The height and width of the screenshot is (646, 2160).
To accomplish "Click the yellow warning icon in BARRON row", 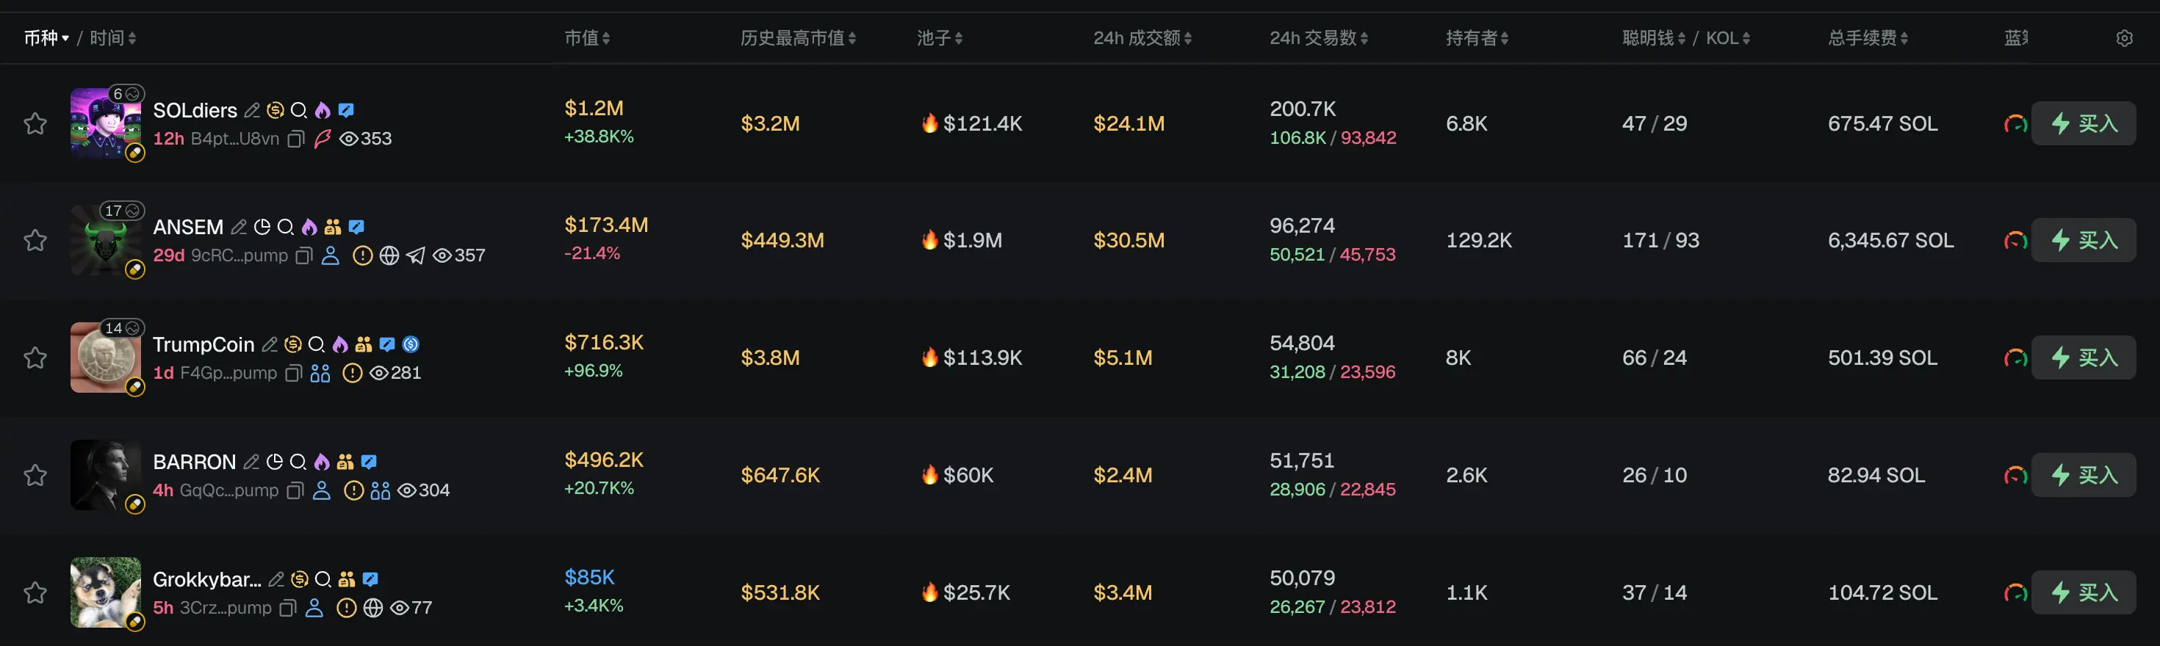I will click(354, 490).
